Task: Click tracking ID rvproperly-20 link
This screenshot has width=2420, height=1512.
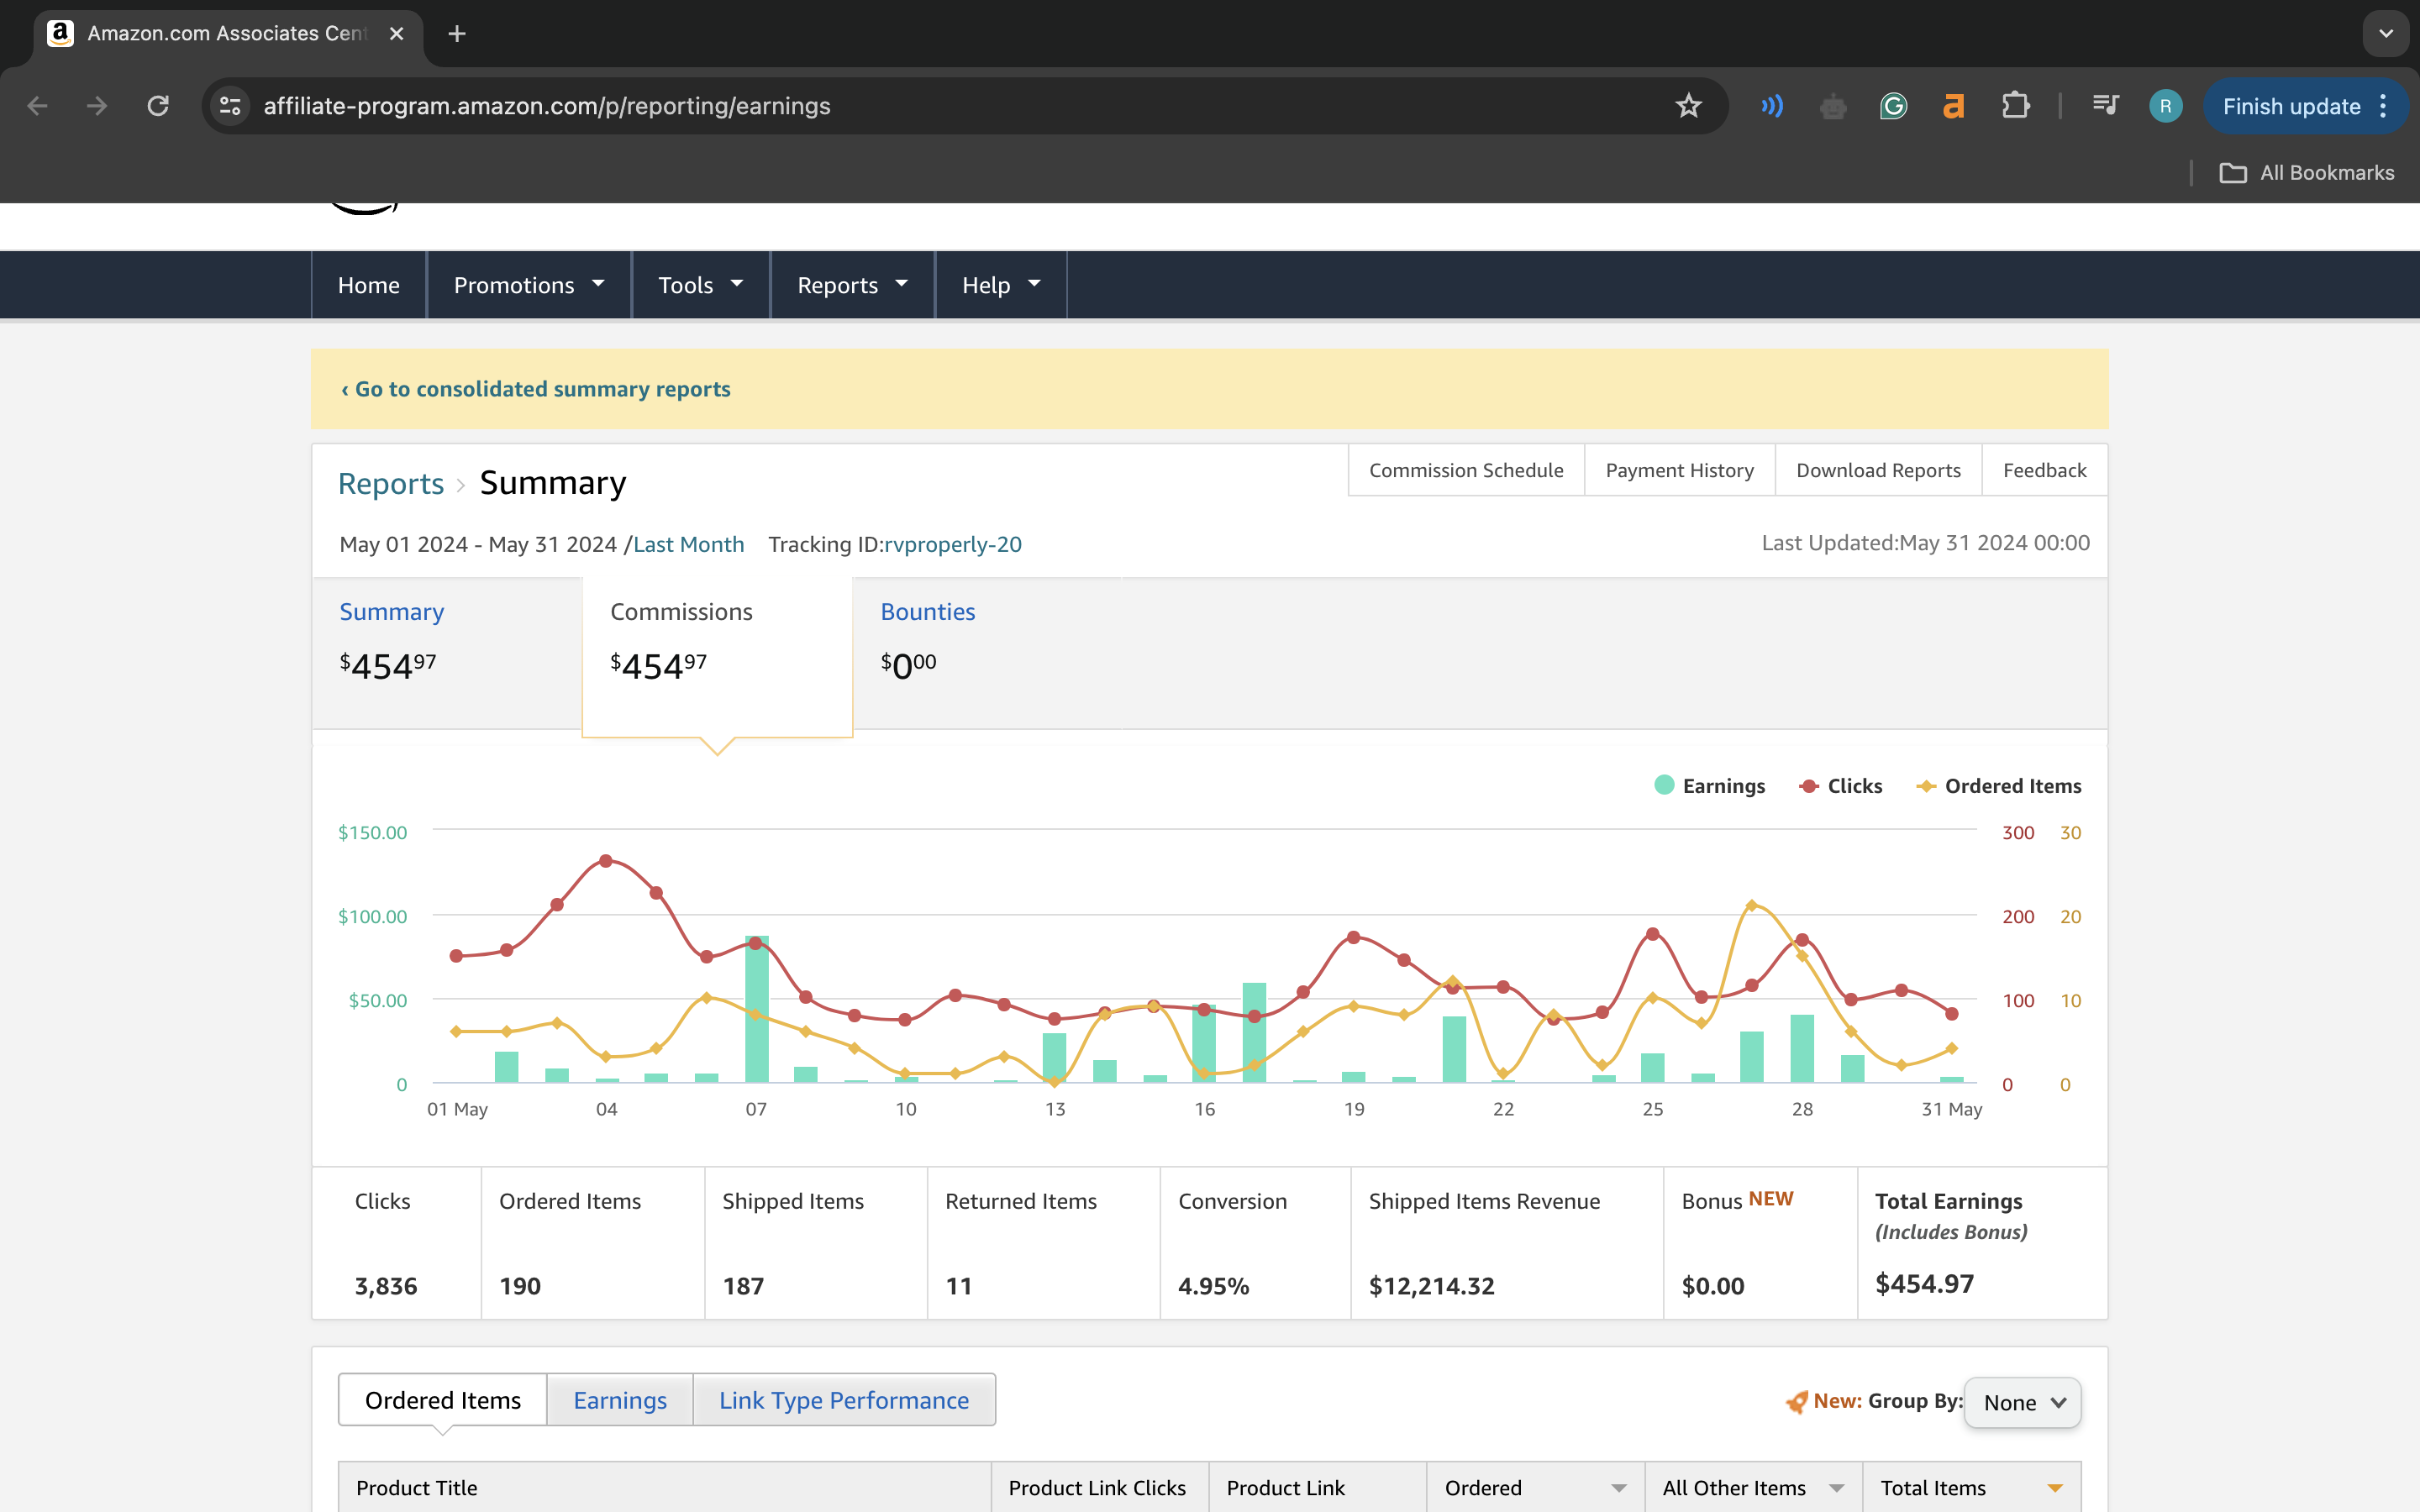Action: click(953, 544)
